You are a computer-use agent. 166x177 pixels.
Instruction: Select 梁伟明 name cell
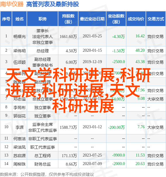(x=20, y=51)
